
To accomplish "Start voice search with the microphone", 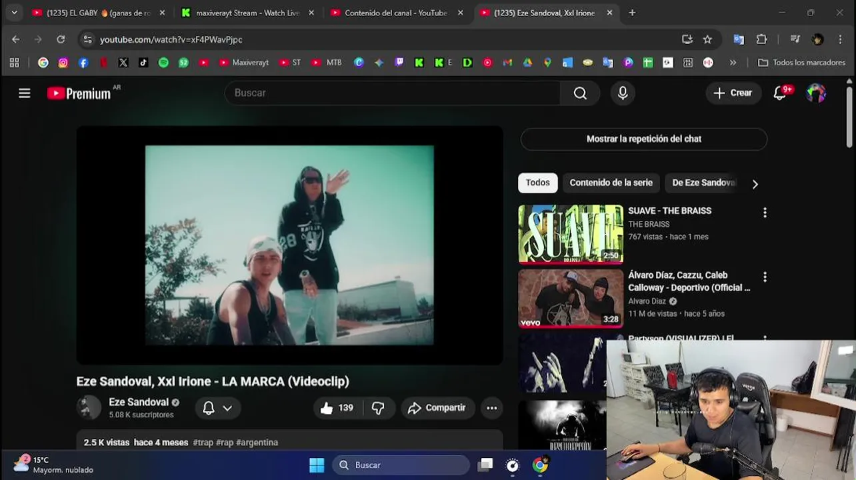I will point(623,93).
